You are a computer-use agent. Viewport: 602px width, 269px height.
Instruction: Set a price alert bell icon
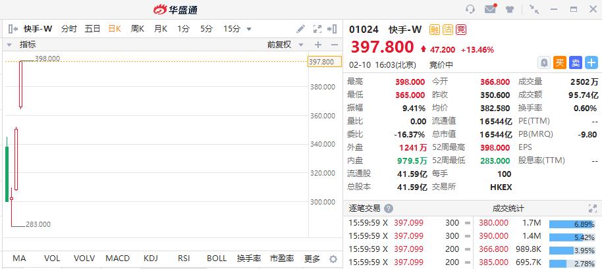coord(543,63)
